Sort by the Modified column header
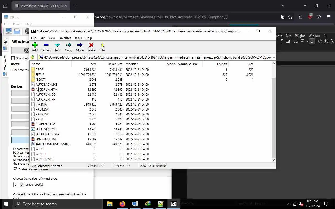 coord(137,64)
